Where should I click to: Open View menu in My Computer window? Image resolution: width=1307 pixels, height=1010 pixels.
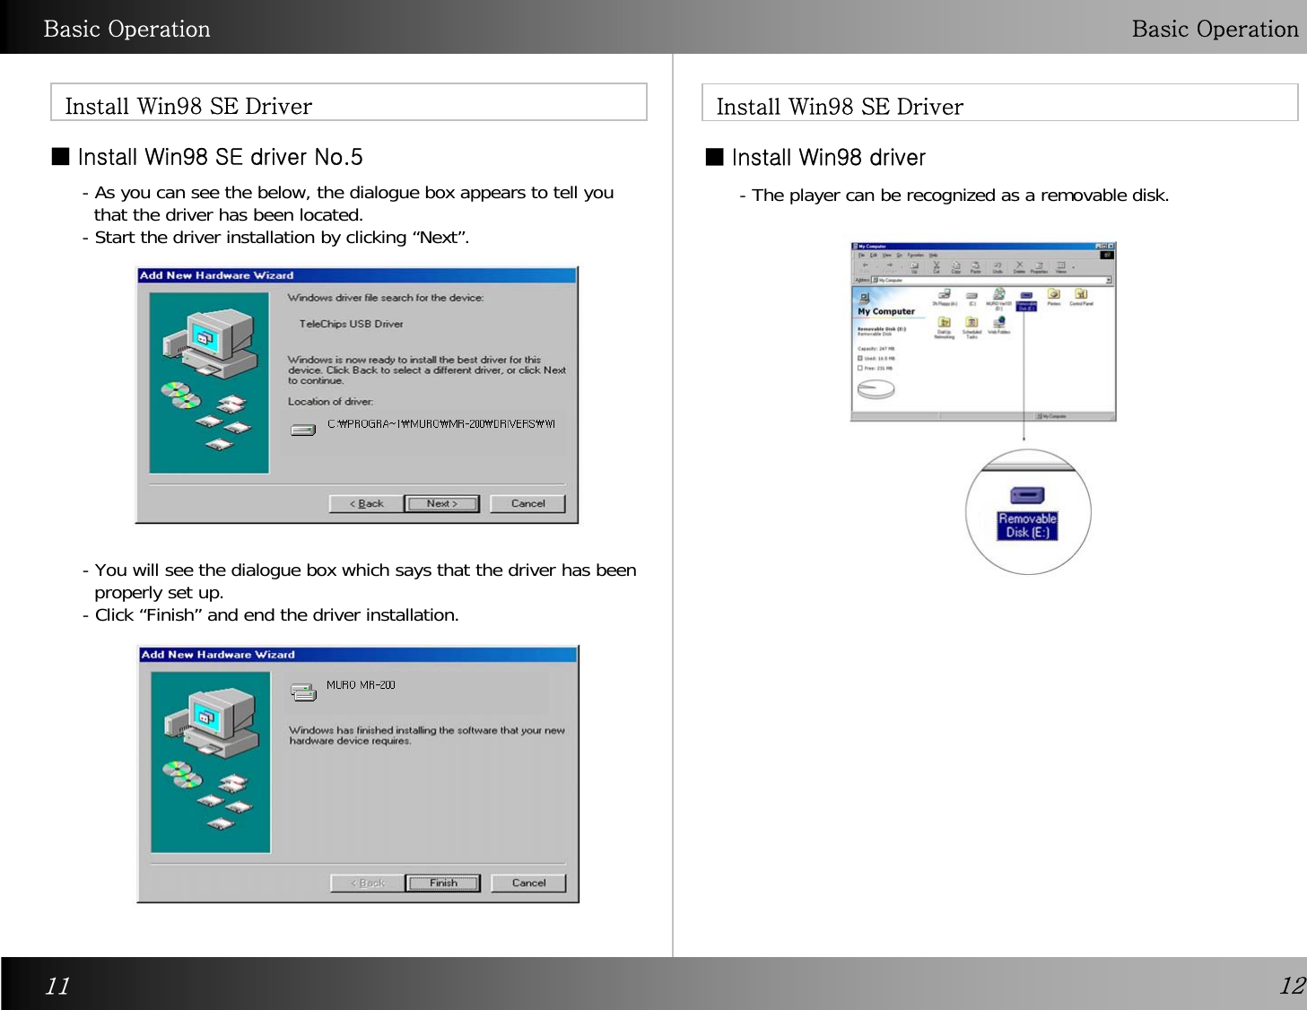pos(886,255)
